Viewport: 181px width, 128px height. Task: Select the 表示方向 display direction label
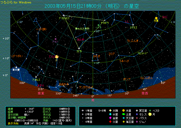pos(13,124)
